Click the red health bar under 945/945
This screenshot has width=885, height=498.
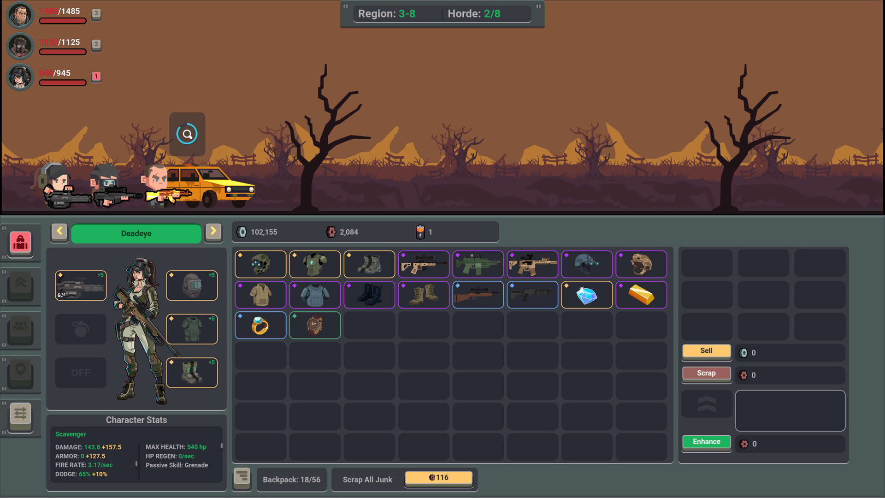pos(63,83)
